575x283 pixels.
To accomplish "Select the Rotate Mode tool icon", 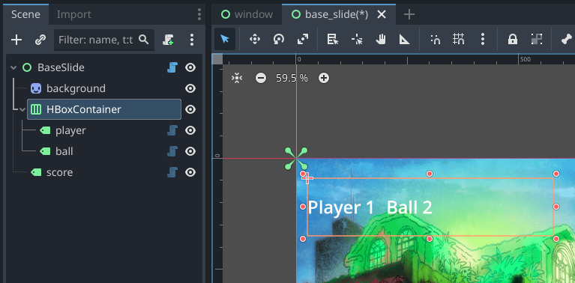I will click(x=279, y=39).
